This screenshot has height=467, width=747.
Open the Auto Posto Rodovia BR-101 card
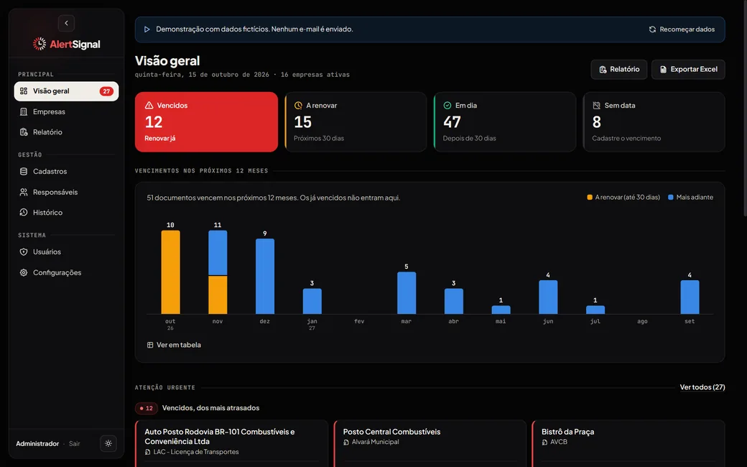tap(232, 443)
